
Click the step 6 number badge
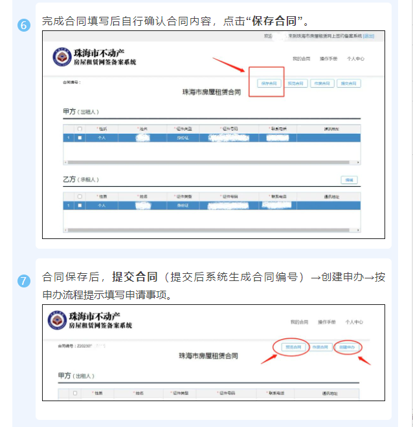24,26
